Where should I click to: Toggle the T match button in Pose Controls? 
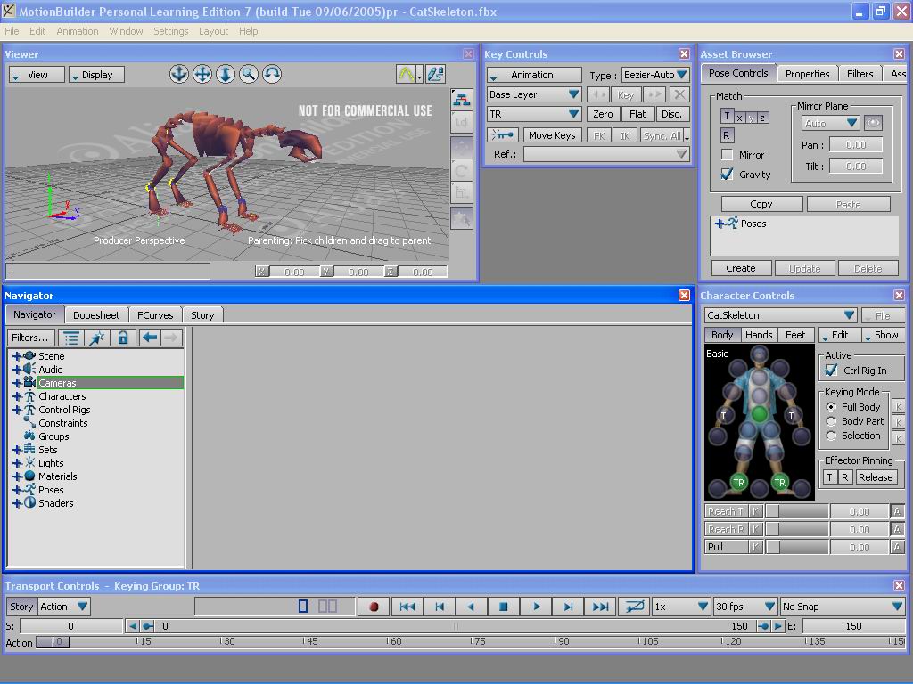(x=727, y=117)
